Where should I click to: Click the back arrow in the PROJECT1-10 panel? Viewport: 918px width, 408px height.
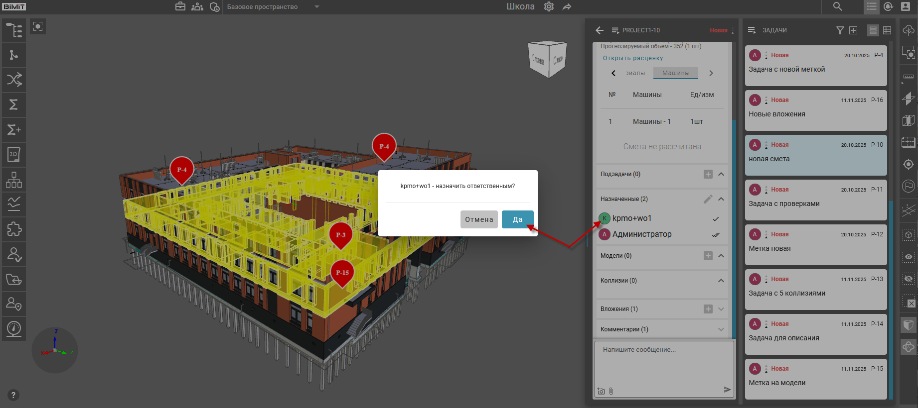coord(600,30)
